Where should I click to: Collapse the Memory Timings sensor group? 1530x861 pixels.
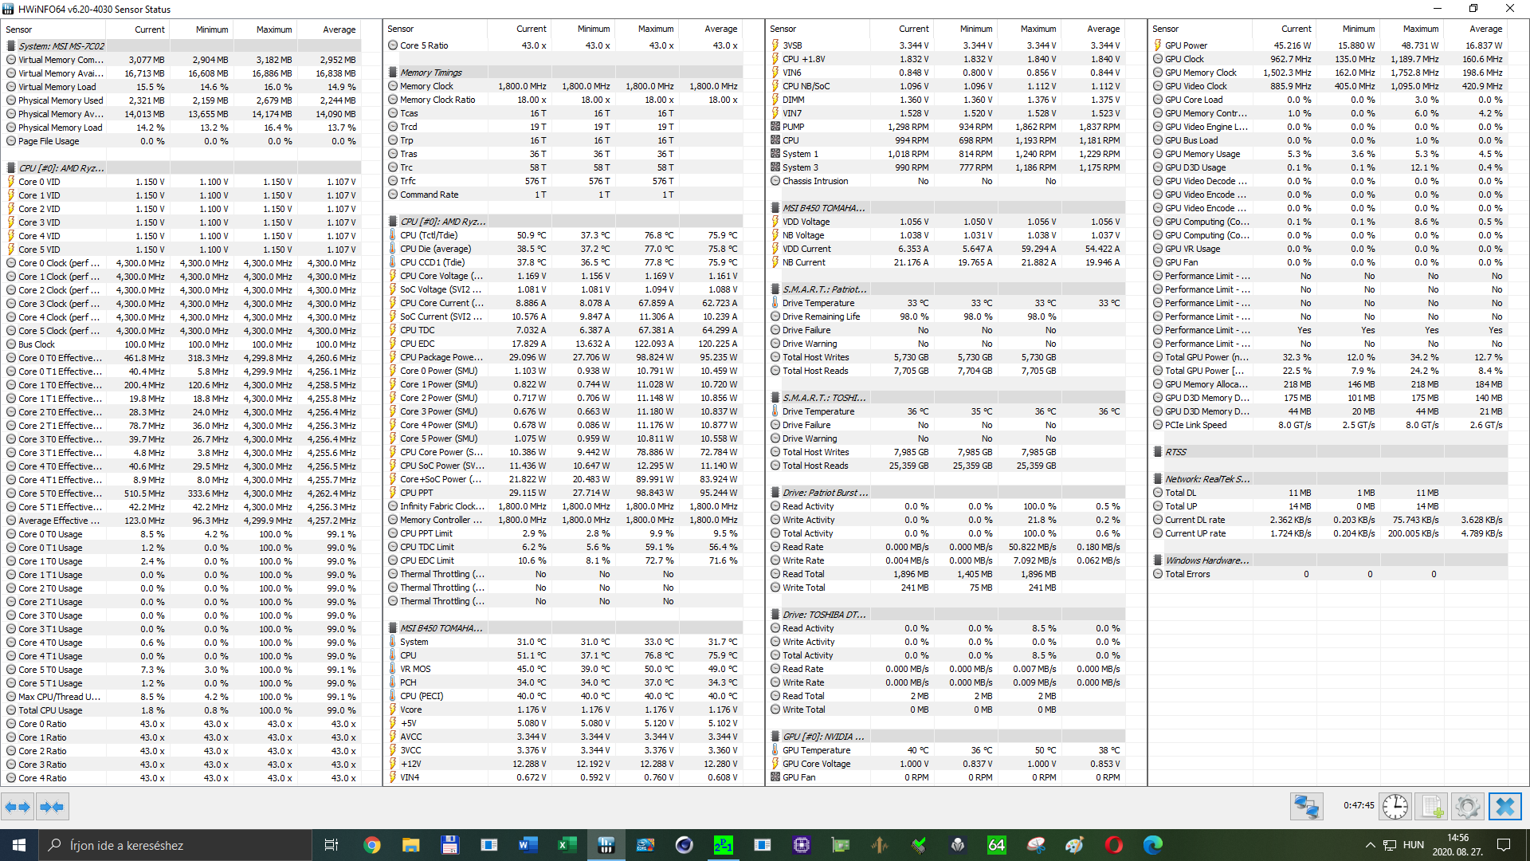click(430, 73)
